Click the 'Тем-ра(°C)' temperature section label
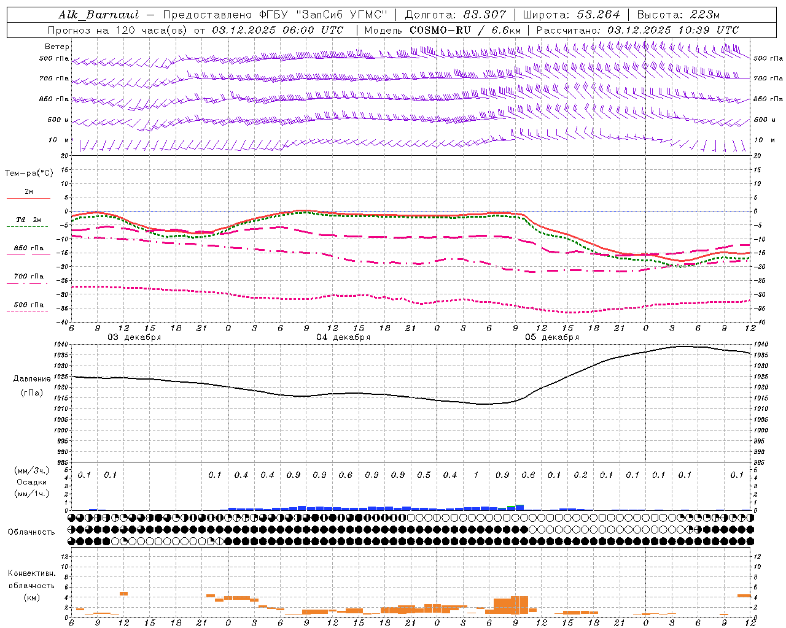The height and width of the screenshot is (628, 786). (29, 174)
